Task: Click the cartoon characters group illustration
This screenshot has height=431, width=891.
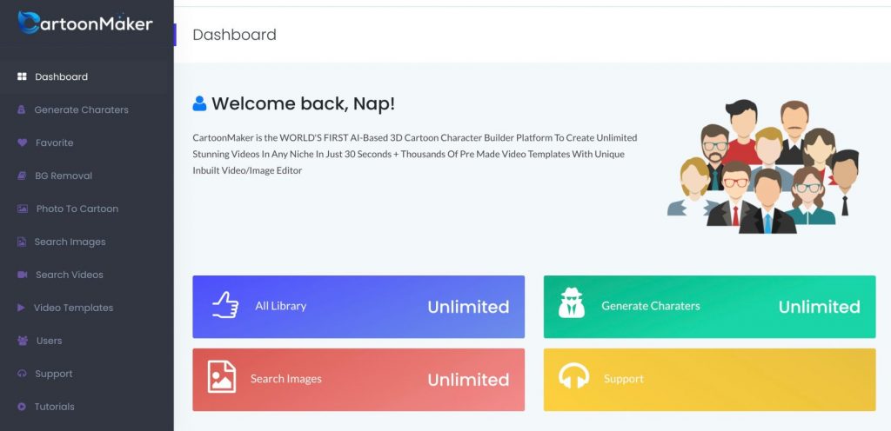Action: pos(763,167)
